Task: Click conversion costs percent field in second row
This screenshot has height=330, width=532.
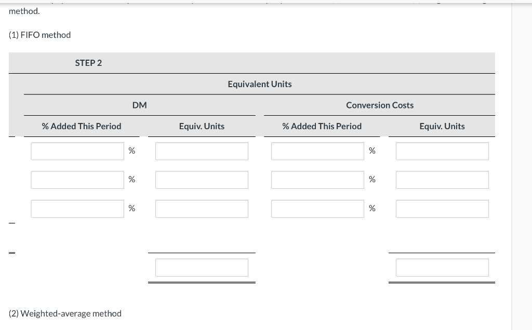Action: (x=317, y=180)
